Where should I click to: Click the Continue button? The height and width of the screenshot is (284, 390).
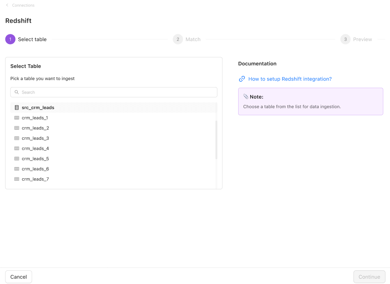pos(369,277)
